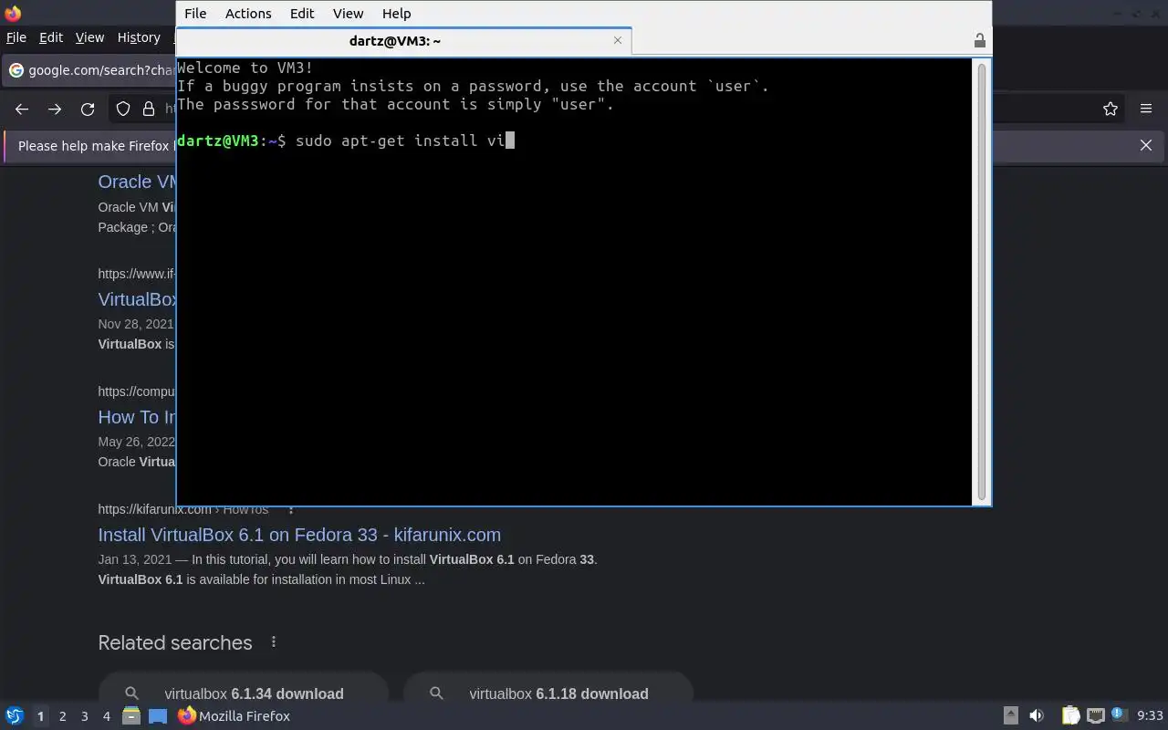Open options for kifarunix.com result
The width and height of the screenshot is (1168, 730).
point(291,509)
